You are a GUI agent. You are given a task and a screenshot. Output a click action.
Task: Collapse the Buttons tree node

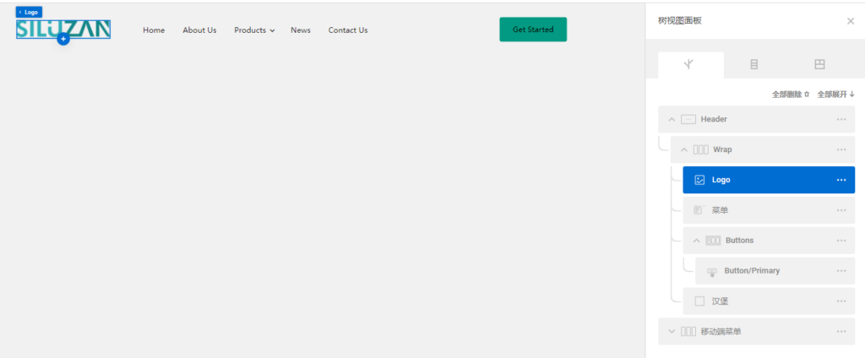(696, 241)
